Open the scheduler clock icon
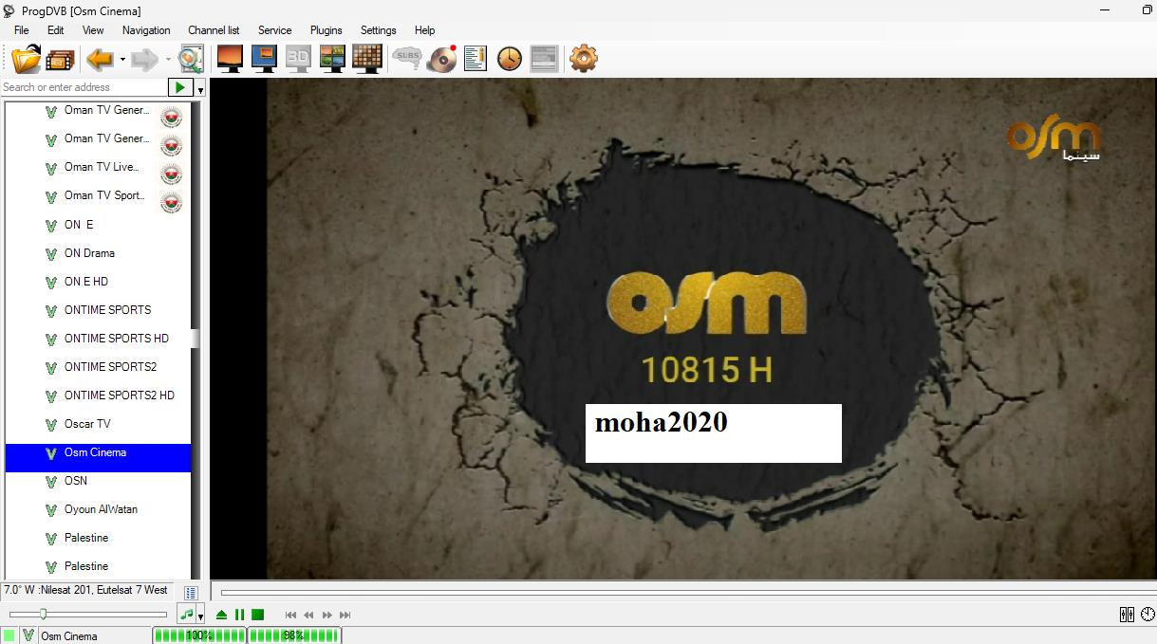This screenshot has width=1157, height=644. (x=510, y=59)
